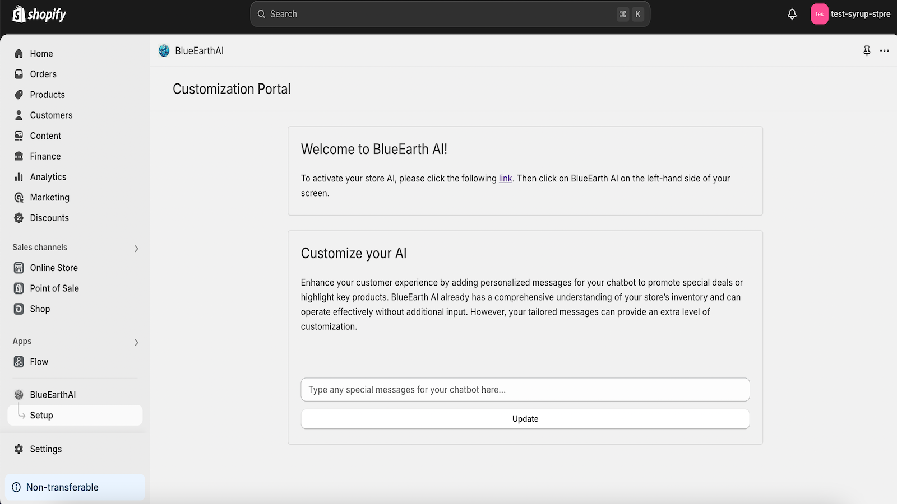Click the activation link in welcome text
897x504 pixels.
click(x=506, y=179)
